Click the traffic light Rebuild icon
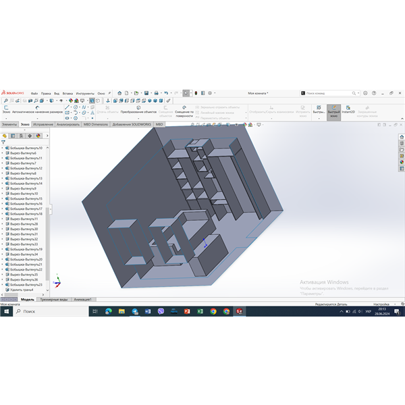 [196, 93]
